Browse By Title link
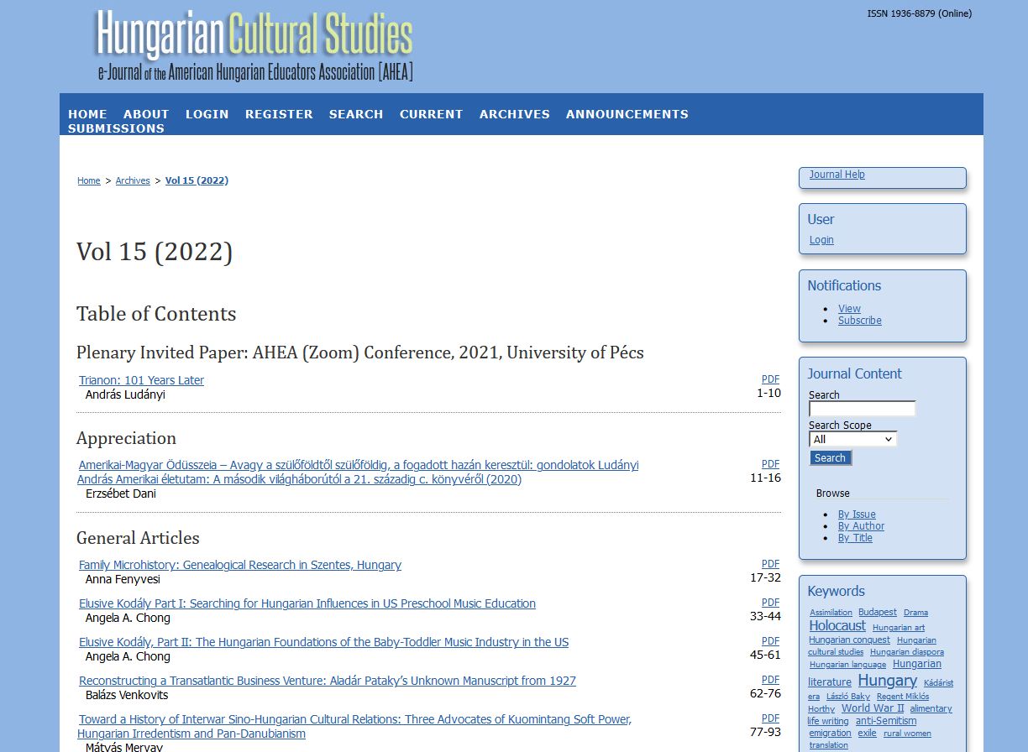Viewport: 1028px width, 752px height. (855, 538)
